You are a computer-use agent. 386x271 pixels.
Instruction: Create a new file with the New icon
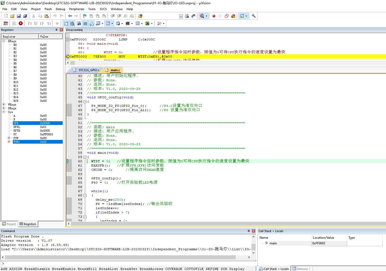coord(6,16)
